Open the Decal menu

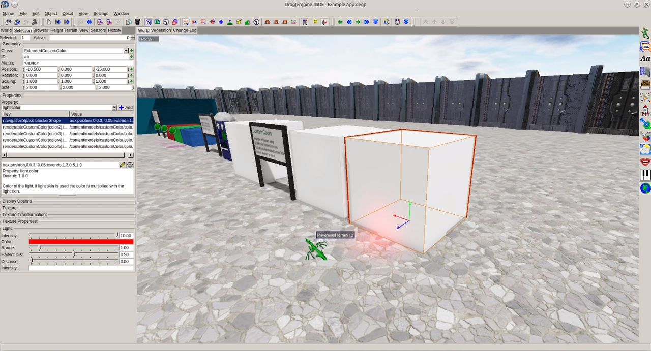point(68,13)
